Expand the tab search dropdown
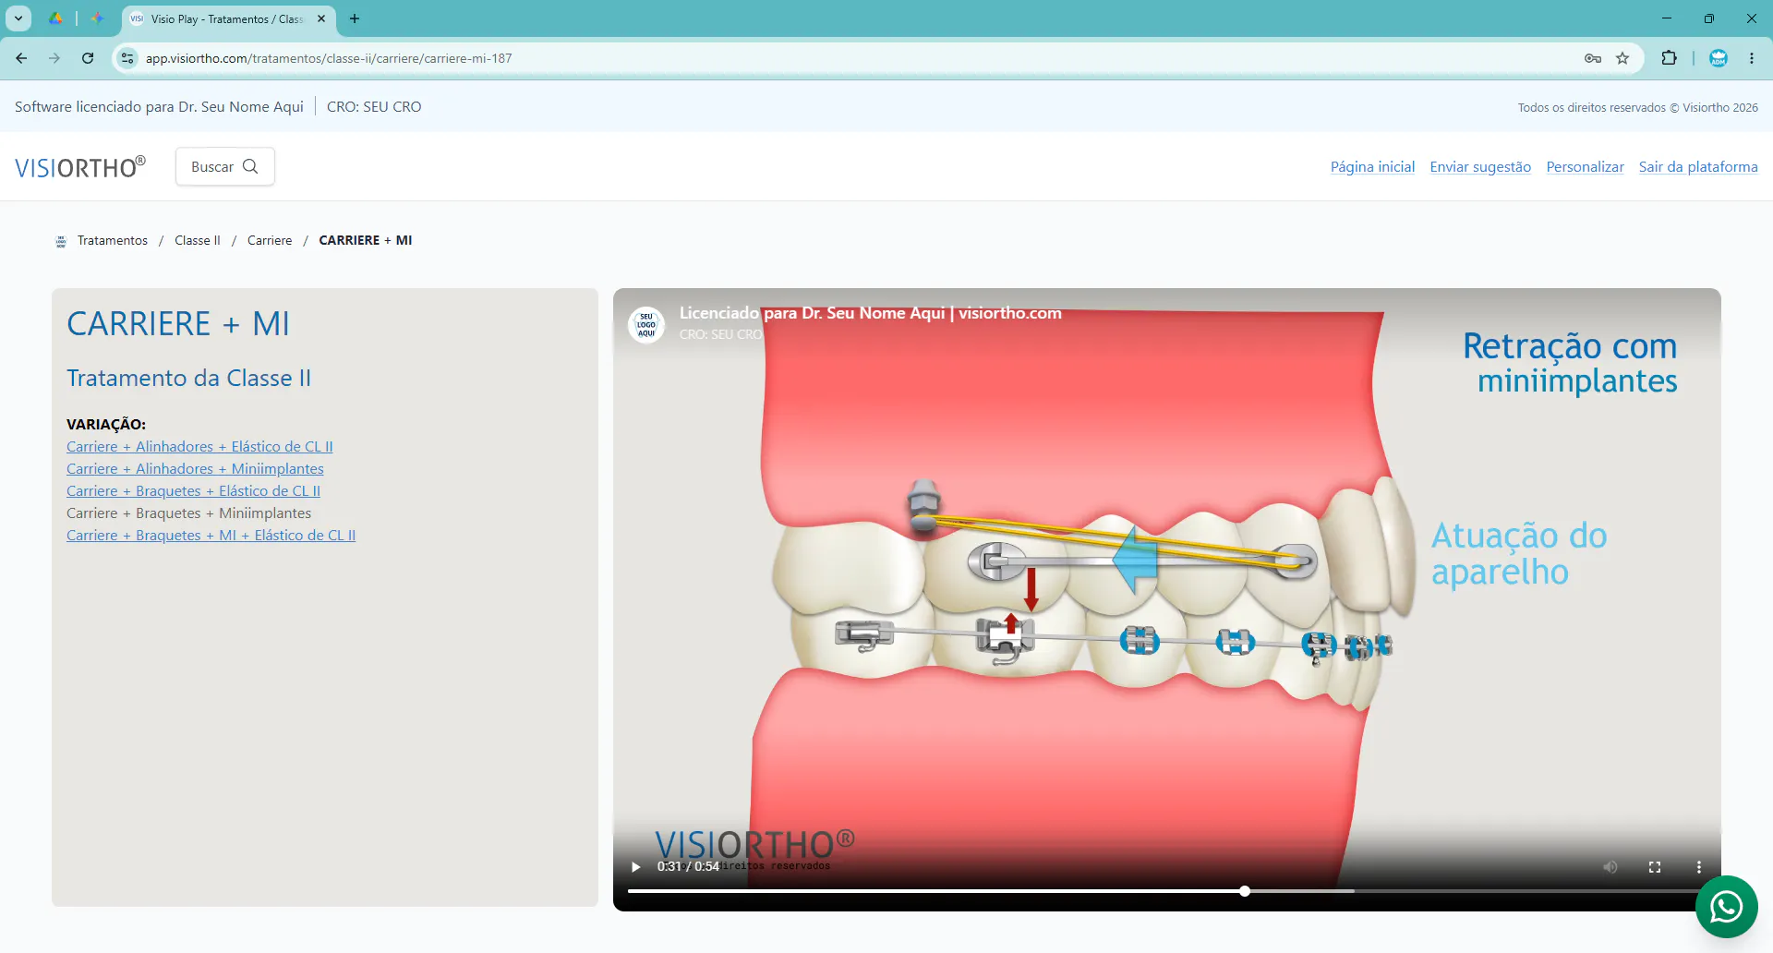Screen dimensions: 1773x953 18,18
